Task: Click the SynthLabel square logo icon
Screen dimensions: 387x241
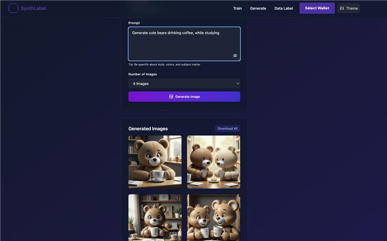Action: [14, 8]
